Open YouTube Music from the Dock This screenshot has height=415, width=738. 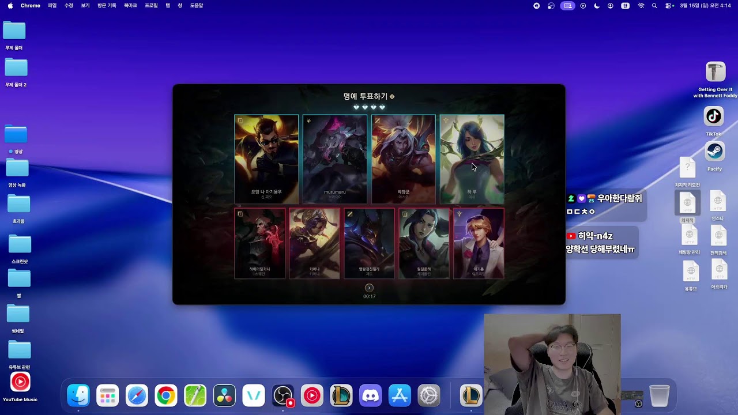(x=312, y=395)
